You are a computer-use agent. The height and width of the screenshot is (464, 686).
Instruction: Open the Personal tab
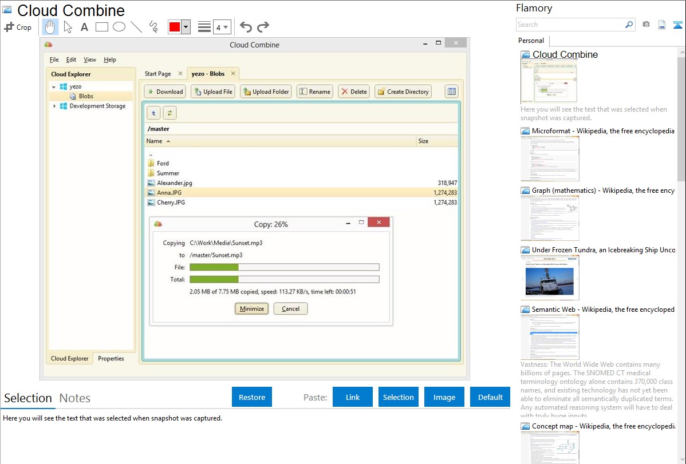click(531, 41)
